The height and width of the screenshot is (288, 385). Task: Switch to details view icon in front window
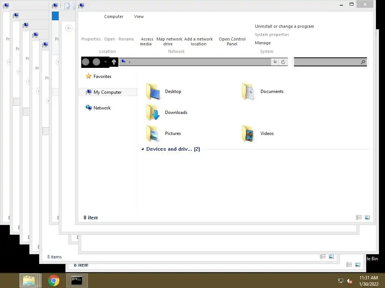359,217
